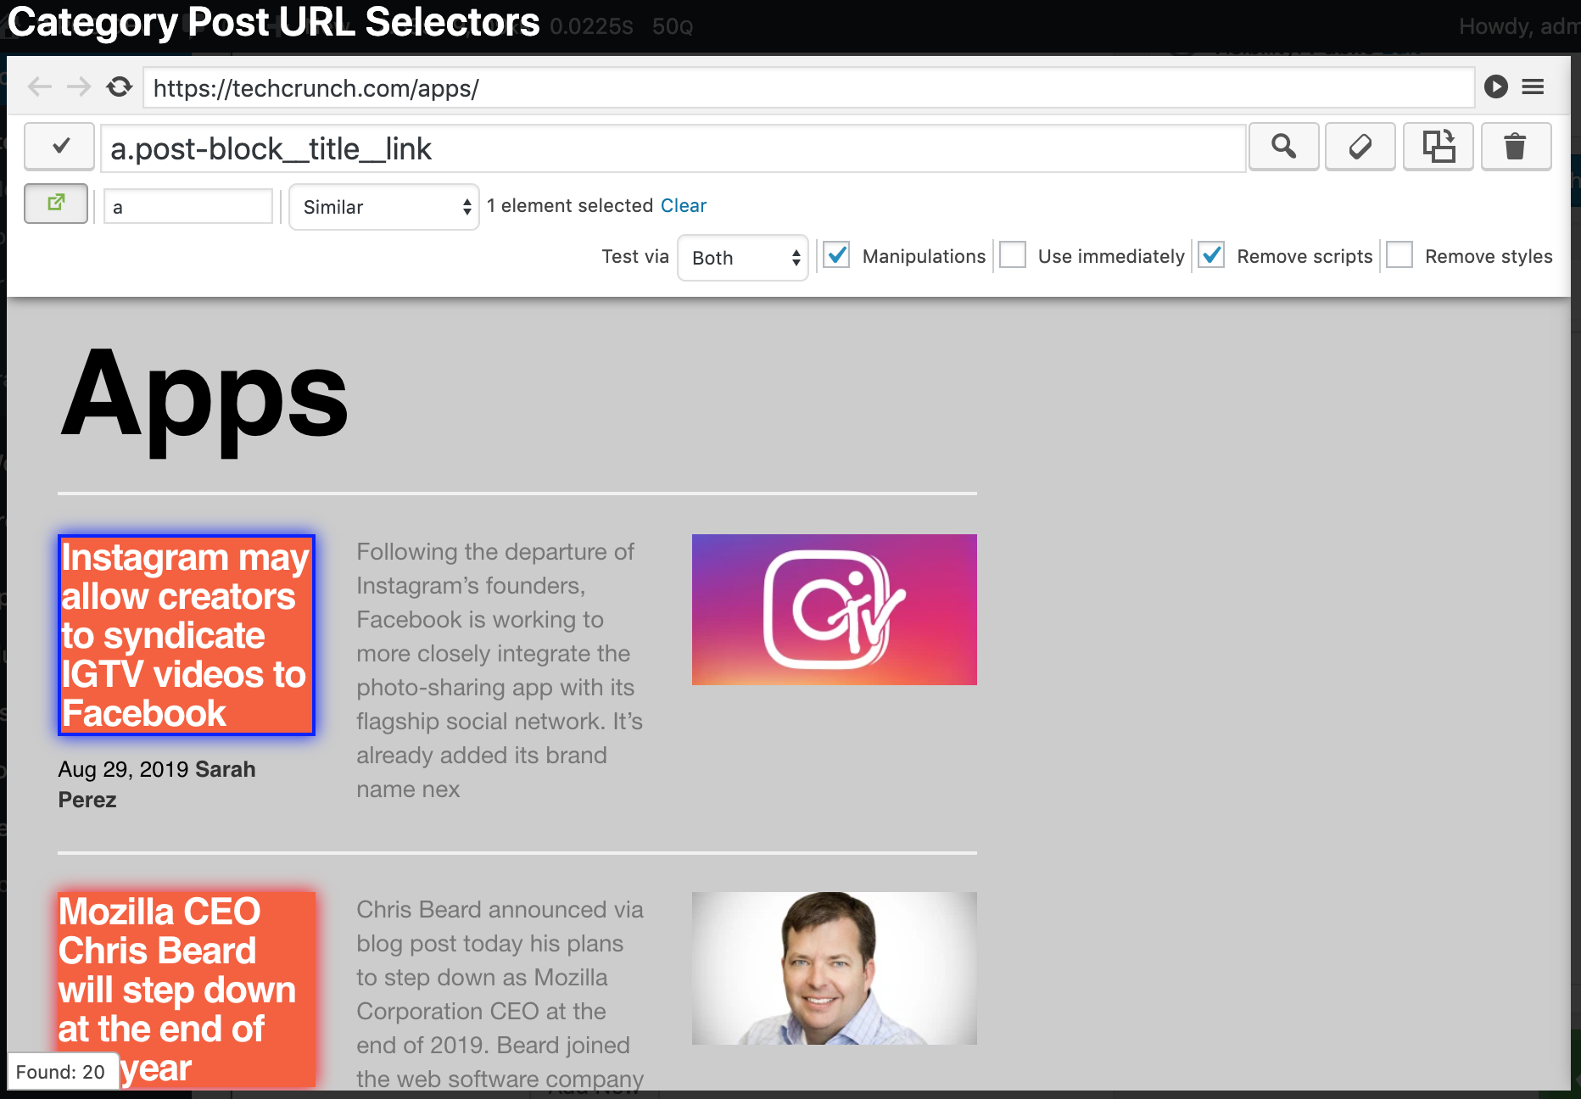Click the browser forward arrow icon
This screenshot has height=1099, width=1581.
tap(79, 86)
